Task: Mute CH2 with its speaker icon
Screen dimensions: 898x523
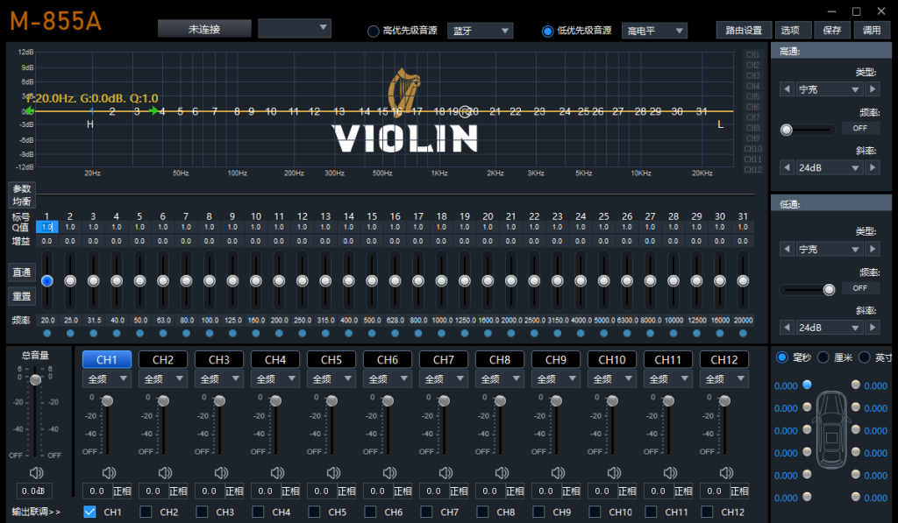Action: pos(165,473)
